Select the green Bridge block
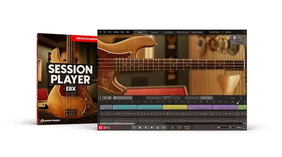The height and width of the screenshot is (157, 282). point(242,107)
